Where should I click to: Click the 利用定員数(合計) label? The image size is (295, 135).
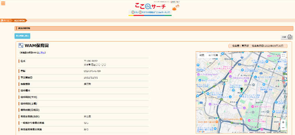[x=30, y=117]
